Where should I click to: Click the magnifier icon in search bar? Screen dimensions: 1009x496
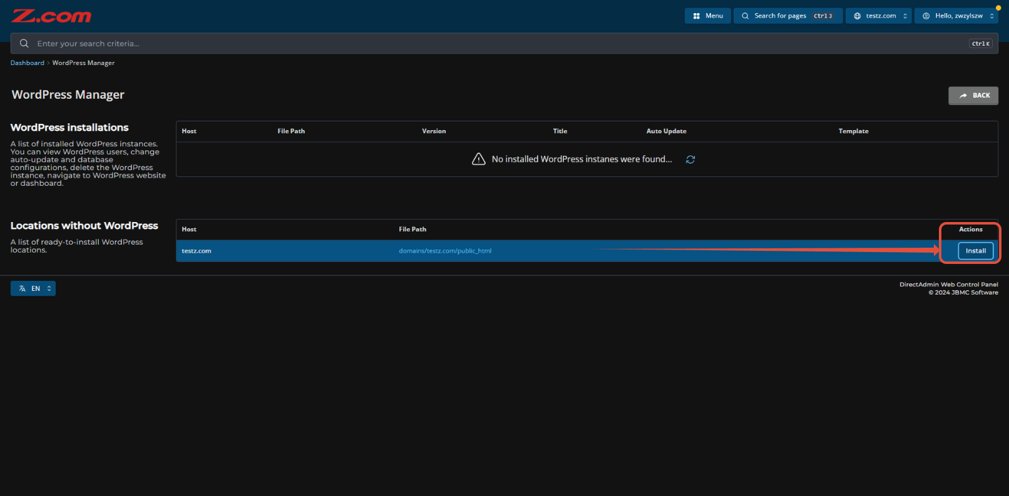(x=24, y=43)
